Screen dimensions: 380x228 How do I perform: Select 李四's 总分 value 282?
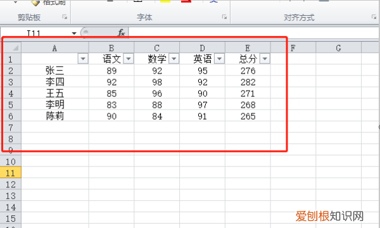click(x=248, y=82)
